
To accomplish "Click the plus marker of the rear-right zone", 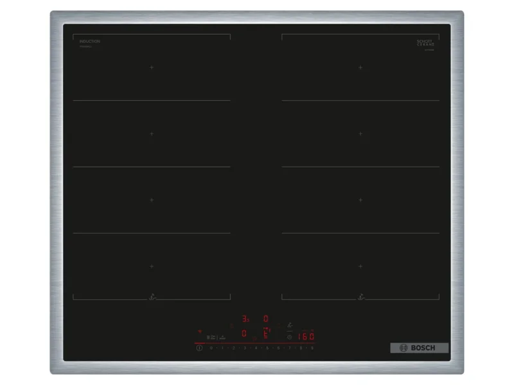I will click(x=360, y=67).
